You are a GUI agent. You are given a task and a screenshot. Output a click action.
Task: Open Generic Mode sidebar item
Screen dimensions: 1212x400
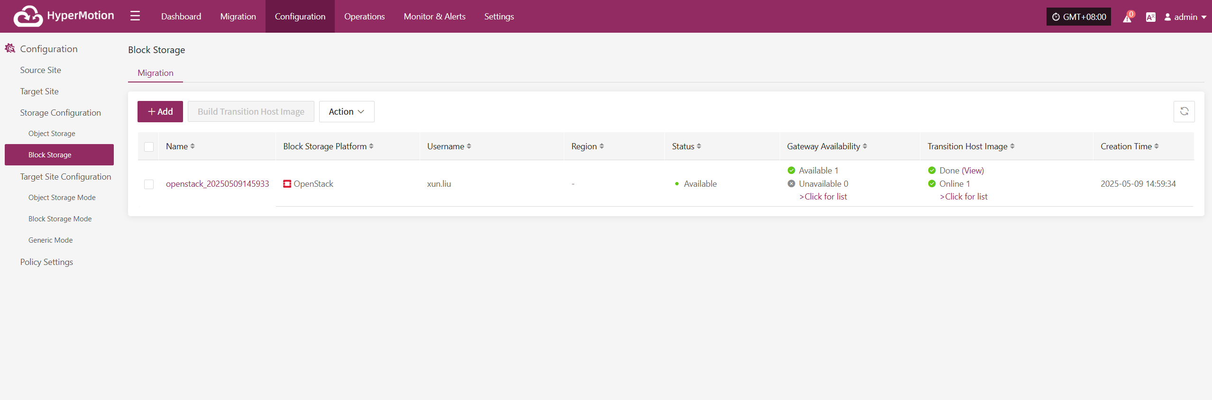click(x=51, y=240)
